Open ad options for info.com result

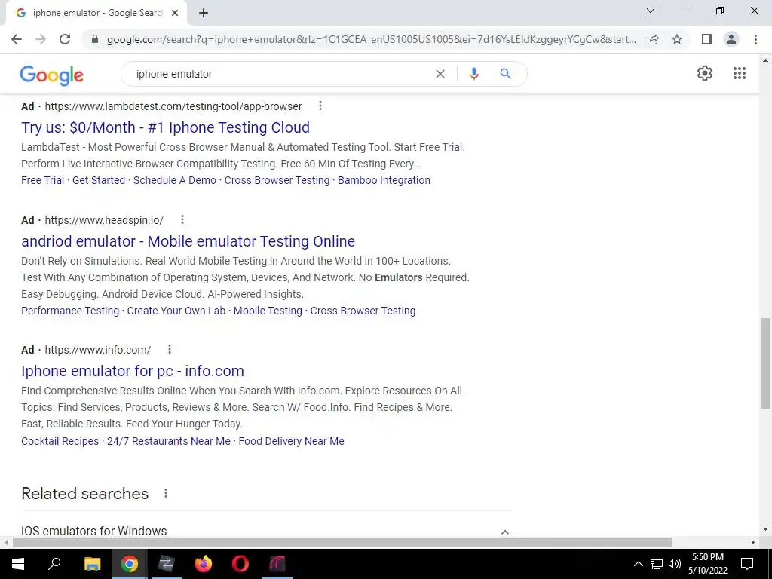click(x=170, y=350)
